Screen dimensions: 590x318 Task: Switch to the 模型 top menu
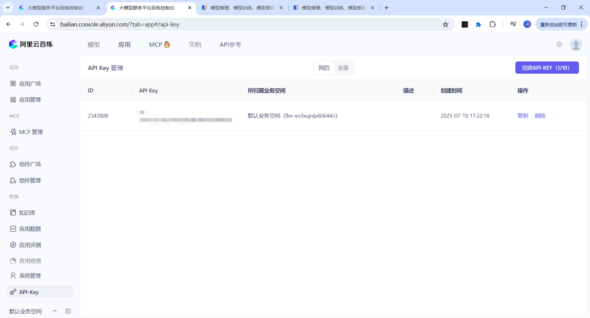coord(94,45)
